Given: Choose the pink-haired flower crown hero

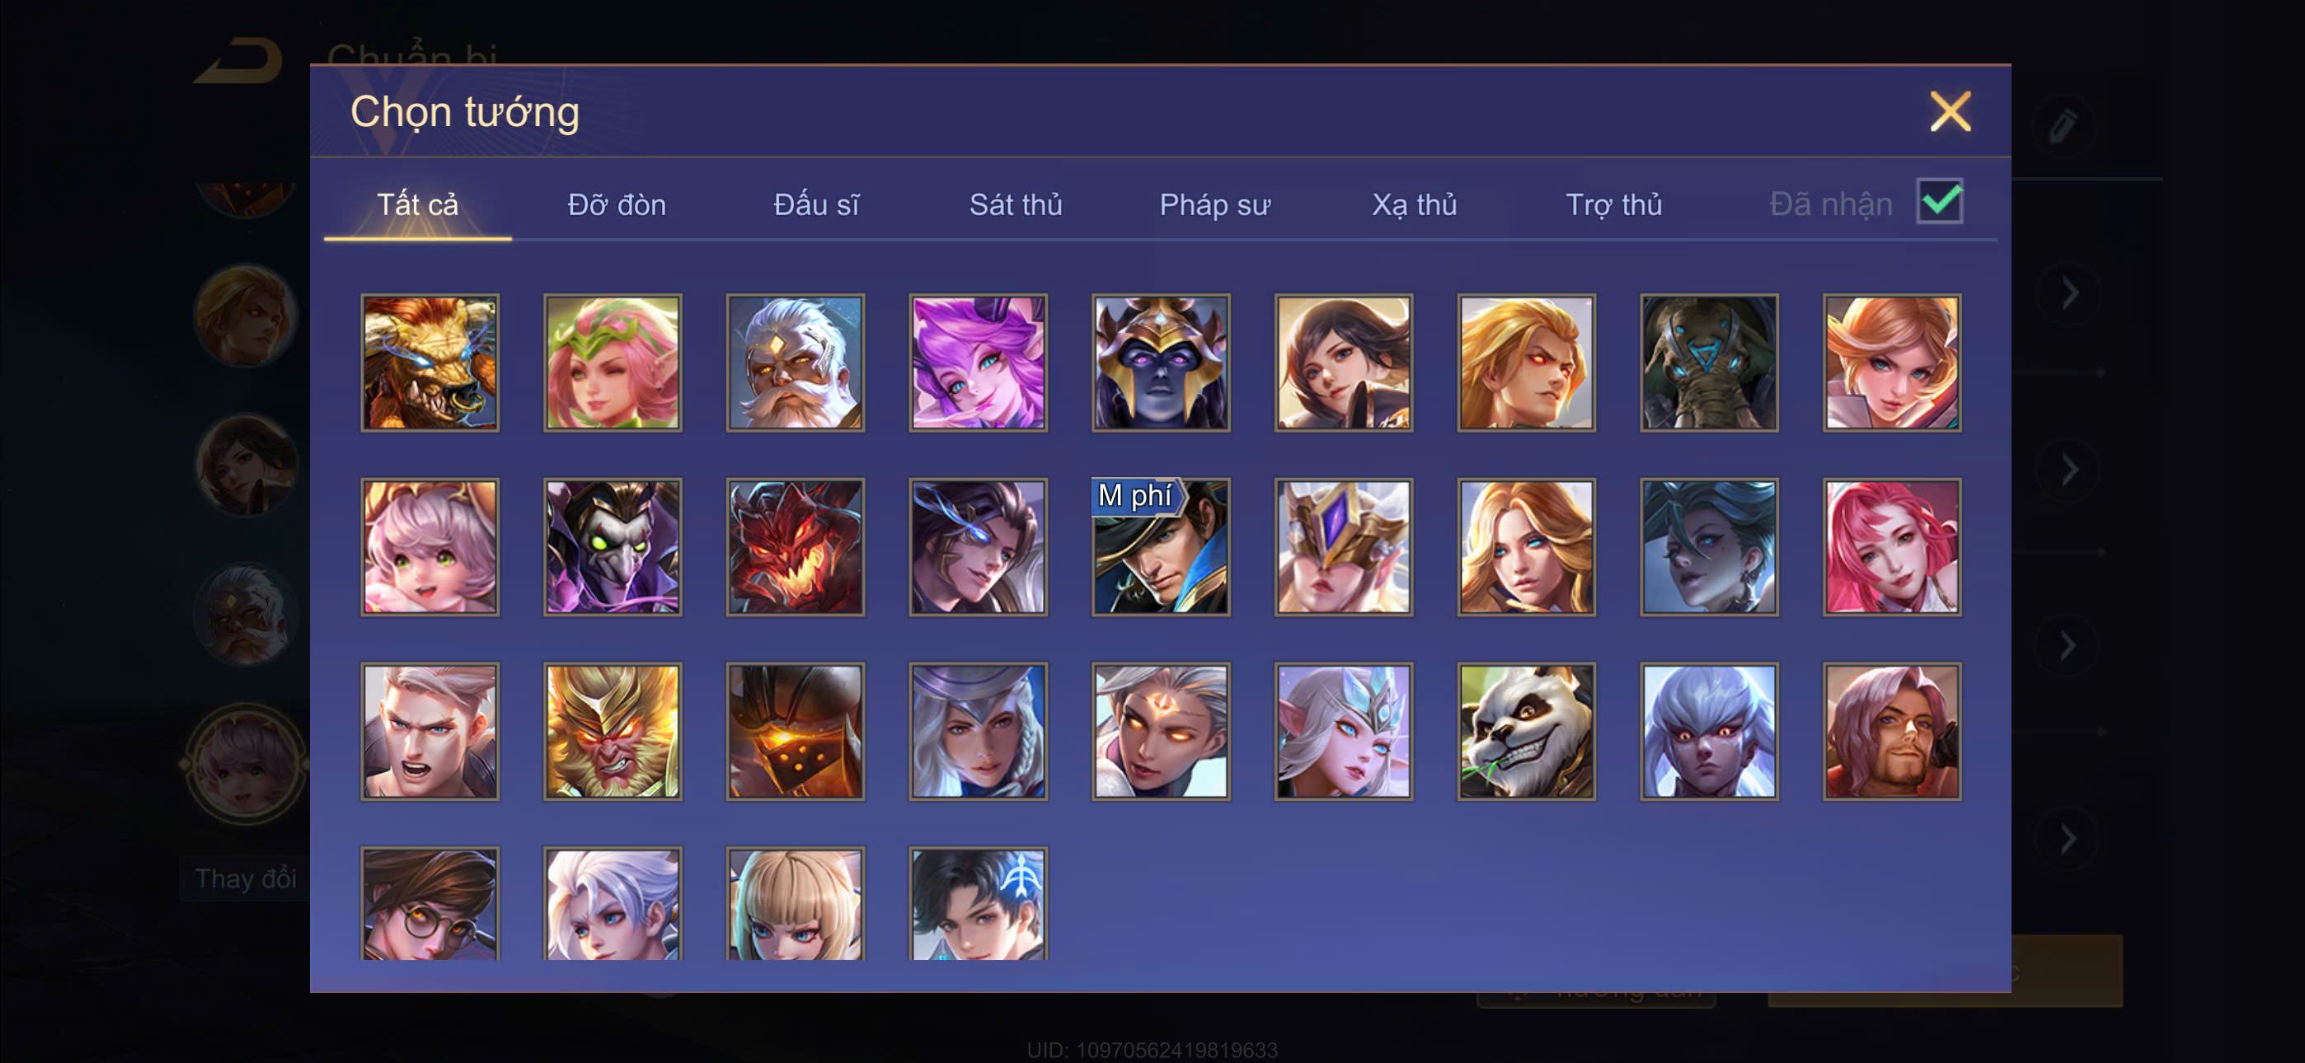Looking at the screenshot, I should (612, 363).
